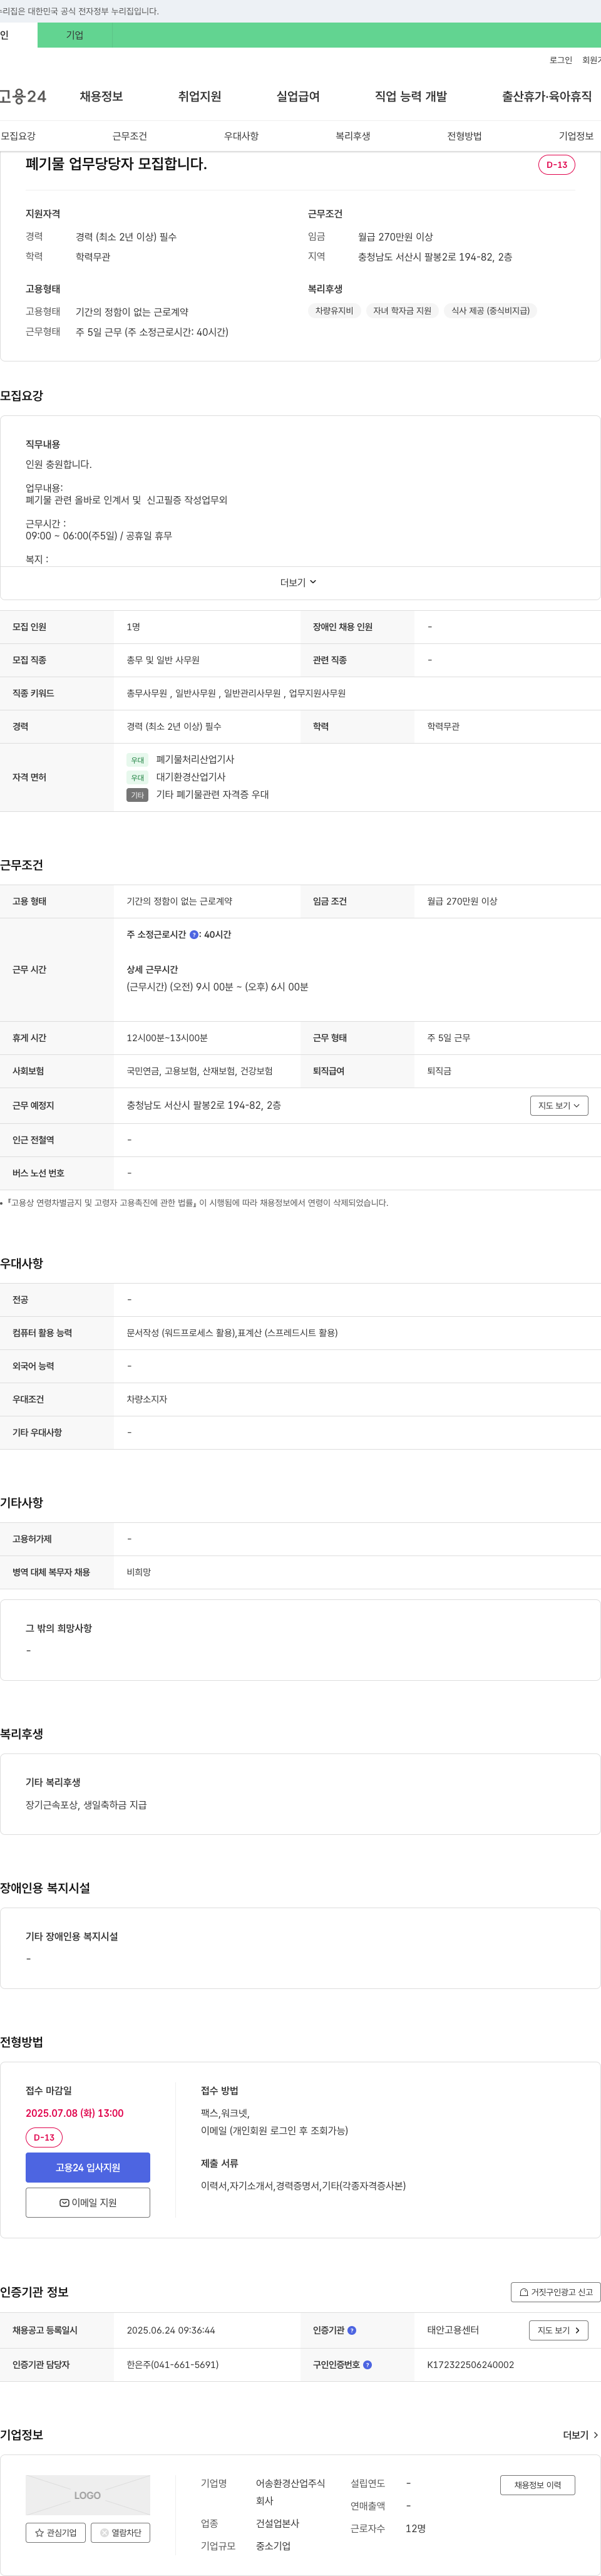601x2576 pixels.
Task: Click the certification number K172322506240002
Action: point(470,2365)
